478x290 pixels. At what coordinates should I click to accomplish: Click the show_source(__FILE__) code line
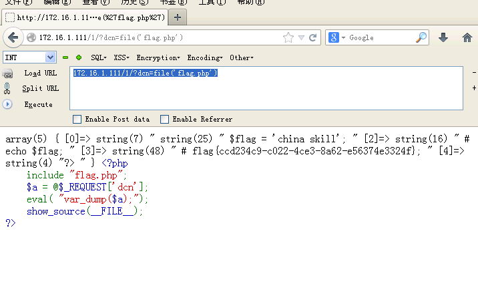tap(85, 211)
